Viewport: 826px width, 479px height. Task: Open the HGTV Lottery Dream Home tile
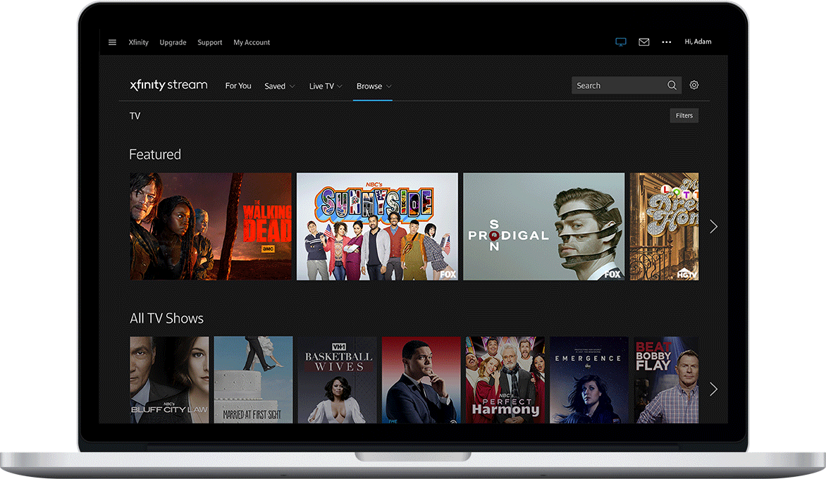click(x=665, y=226)
